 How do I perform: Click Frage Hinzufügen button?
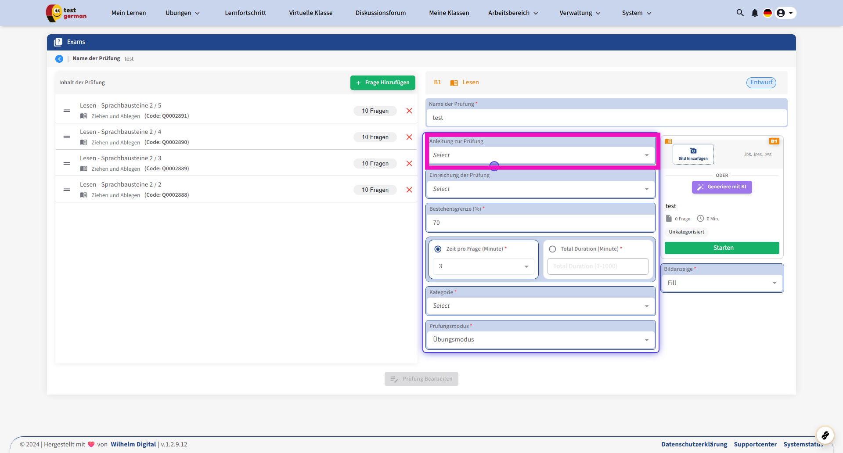point(382,83)
